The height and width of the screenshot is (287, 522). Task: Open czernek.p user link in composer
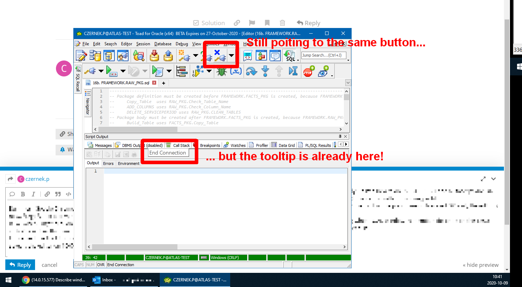tap(37, 179)
